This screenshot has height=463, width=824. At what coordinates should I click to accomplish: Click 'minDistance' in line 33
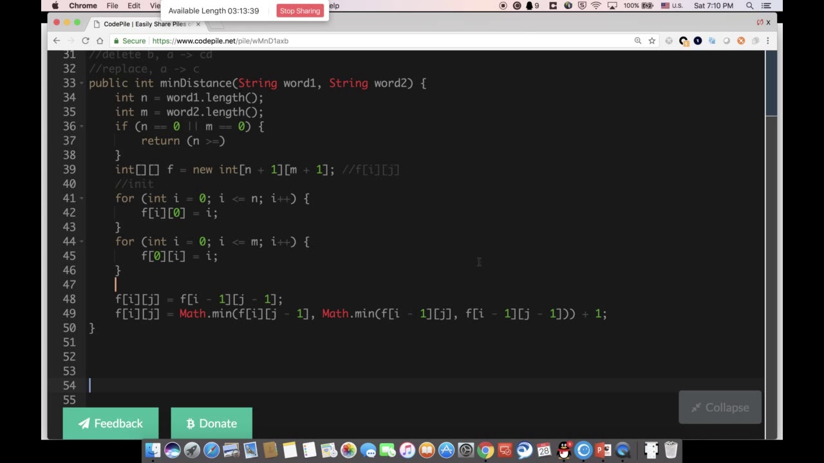[x=196, y=84]
